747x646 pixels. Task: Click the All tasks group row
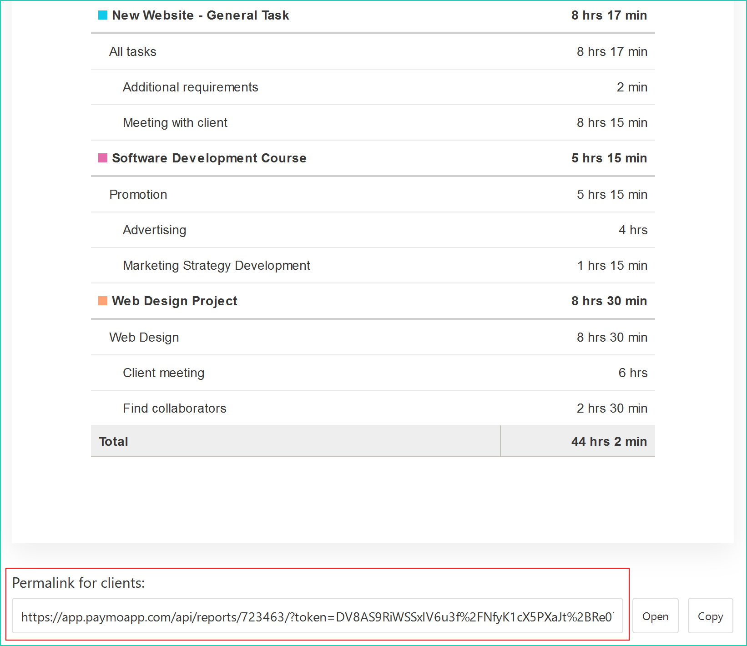click(132, 51)
